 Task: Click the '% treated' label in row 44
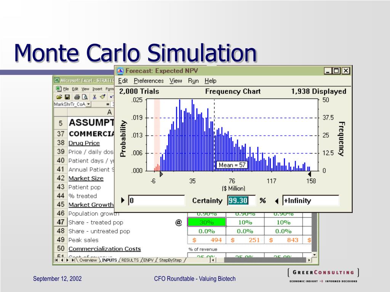[x=83, y=196]
